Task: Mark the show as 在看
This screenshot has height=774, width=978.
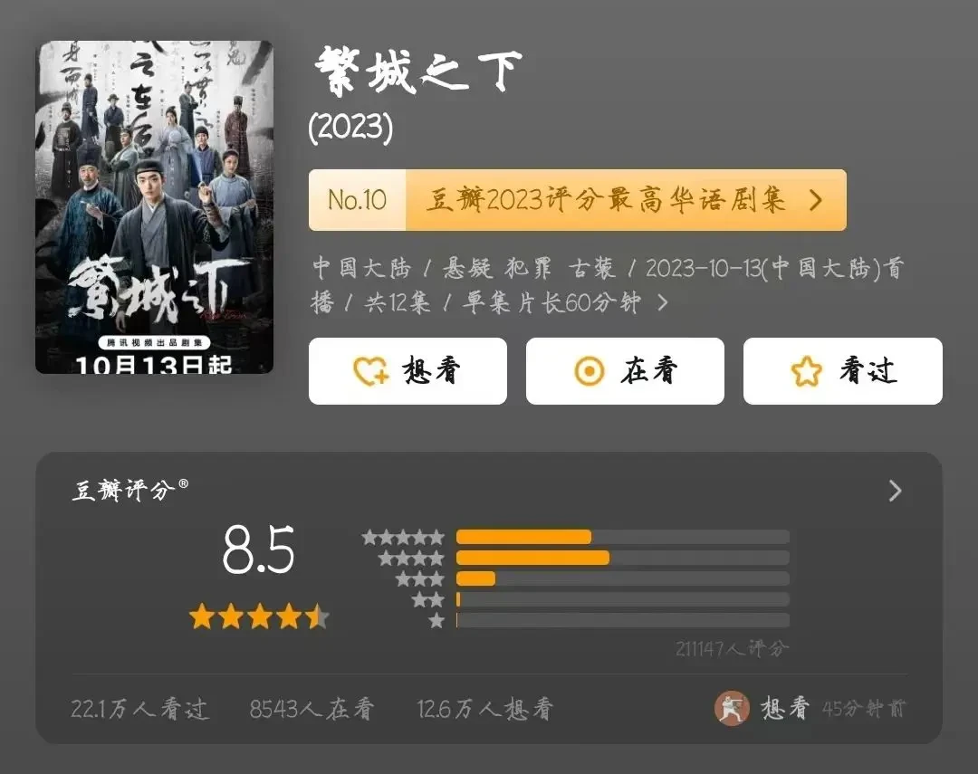Action: 625,371
